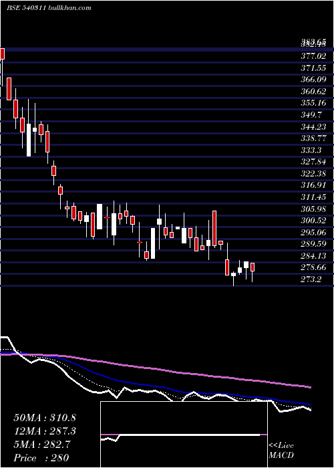Image resolution: width=334 pixels, height=468 pixels.
Task: Click the 12MA : 287.3 readout
Action: [45, 431]
